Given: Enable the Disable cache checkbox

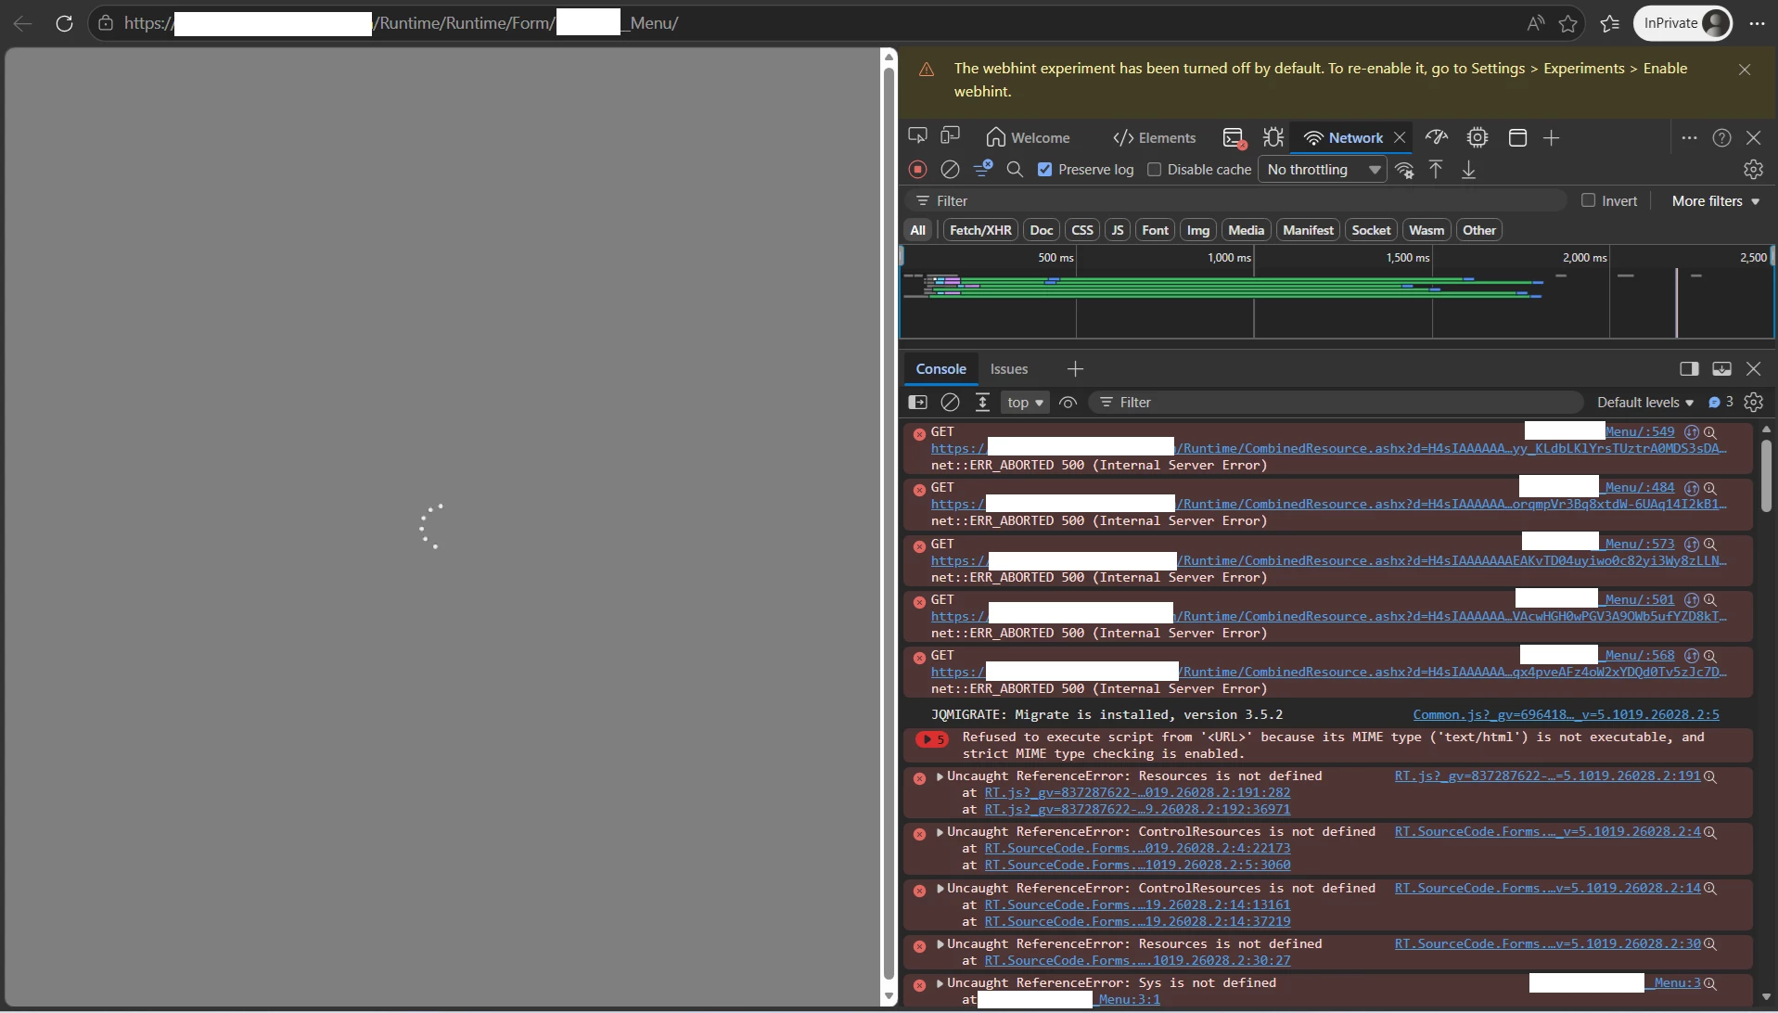Looking at the screenshot, I should point(1154,169).
